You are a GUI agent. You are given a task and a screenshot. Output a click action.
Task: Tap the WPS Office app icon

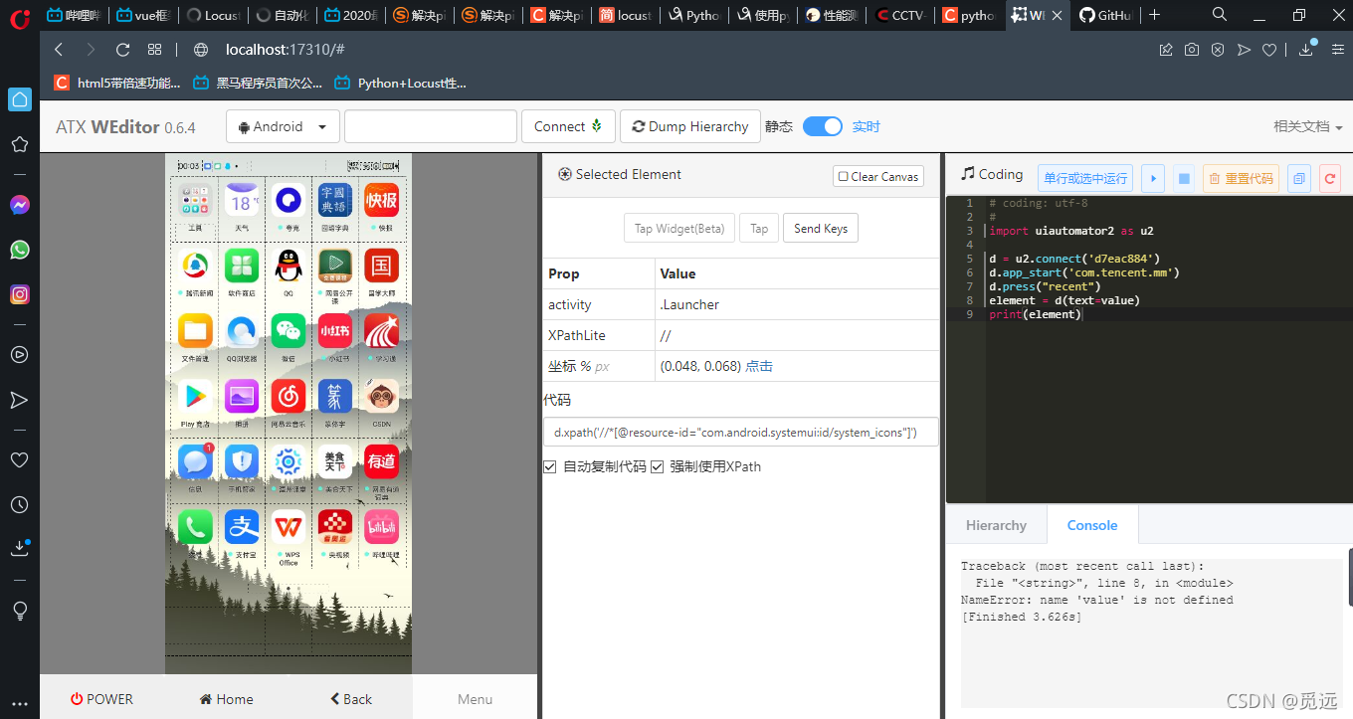pyautogui.click(x=289, y=526)
